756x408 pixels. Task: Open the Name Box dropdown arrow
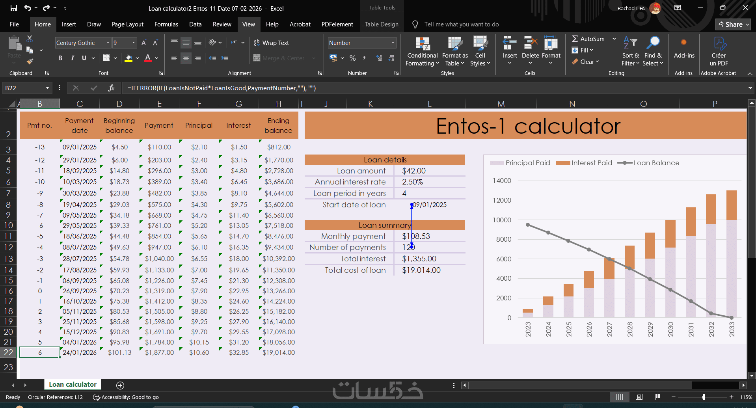(x=47, y=88)
